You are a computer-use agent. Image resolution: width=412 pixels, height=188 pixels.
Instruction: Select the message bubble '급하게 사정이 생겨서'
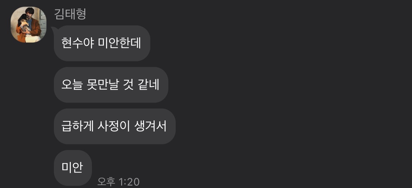(x=114, y=126)
